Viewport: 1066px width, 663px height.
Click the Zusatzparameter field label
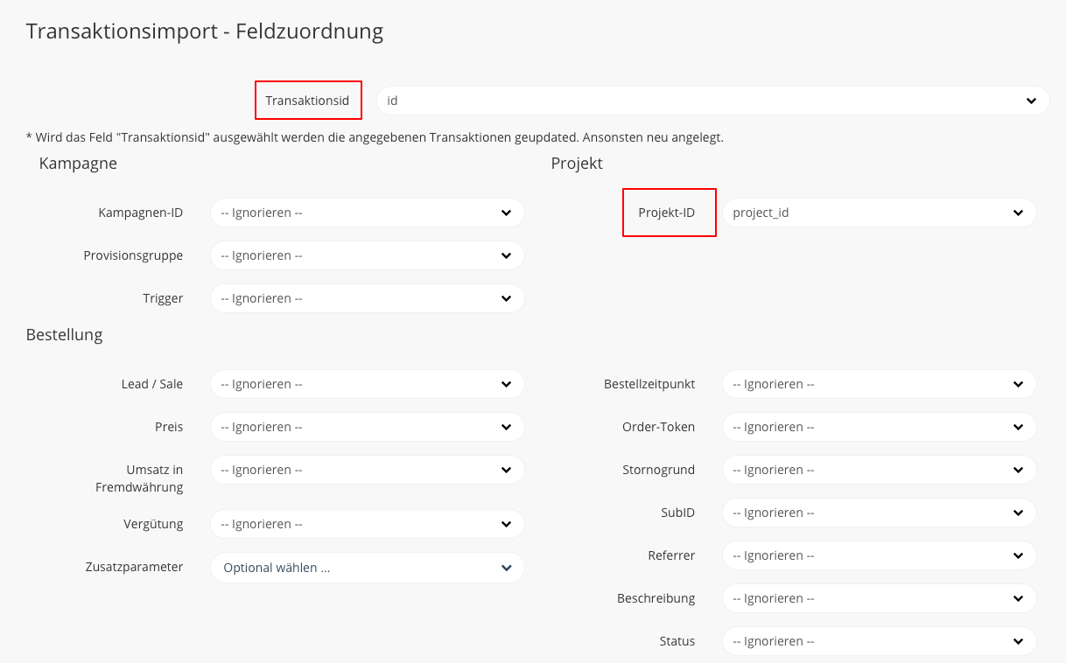pos(134,567)
